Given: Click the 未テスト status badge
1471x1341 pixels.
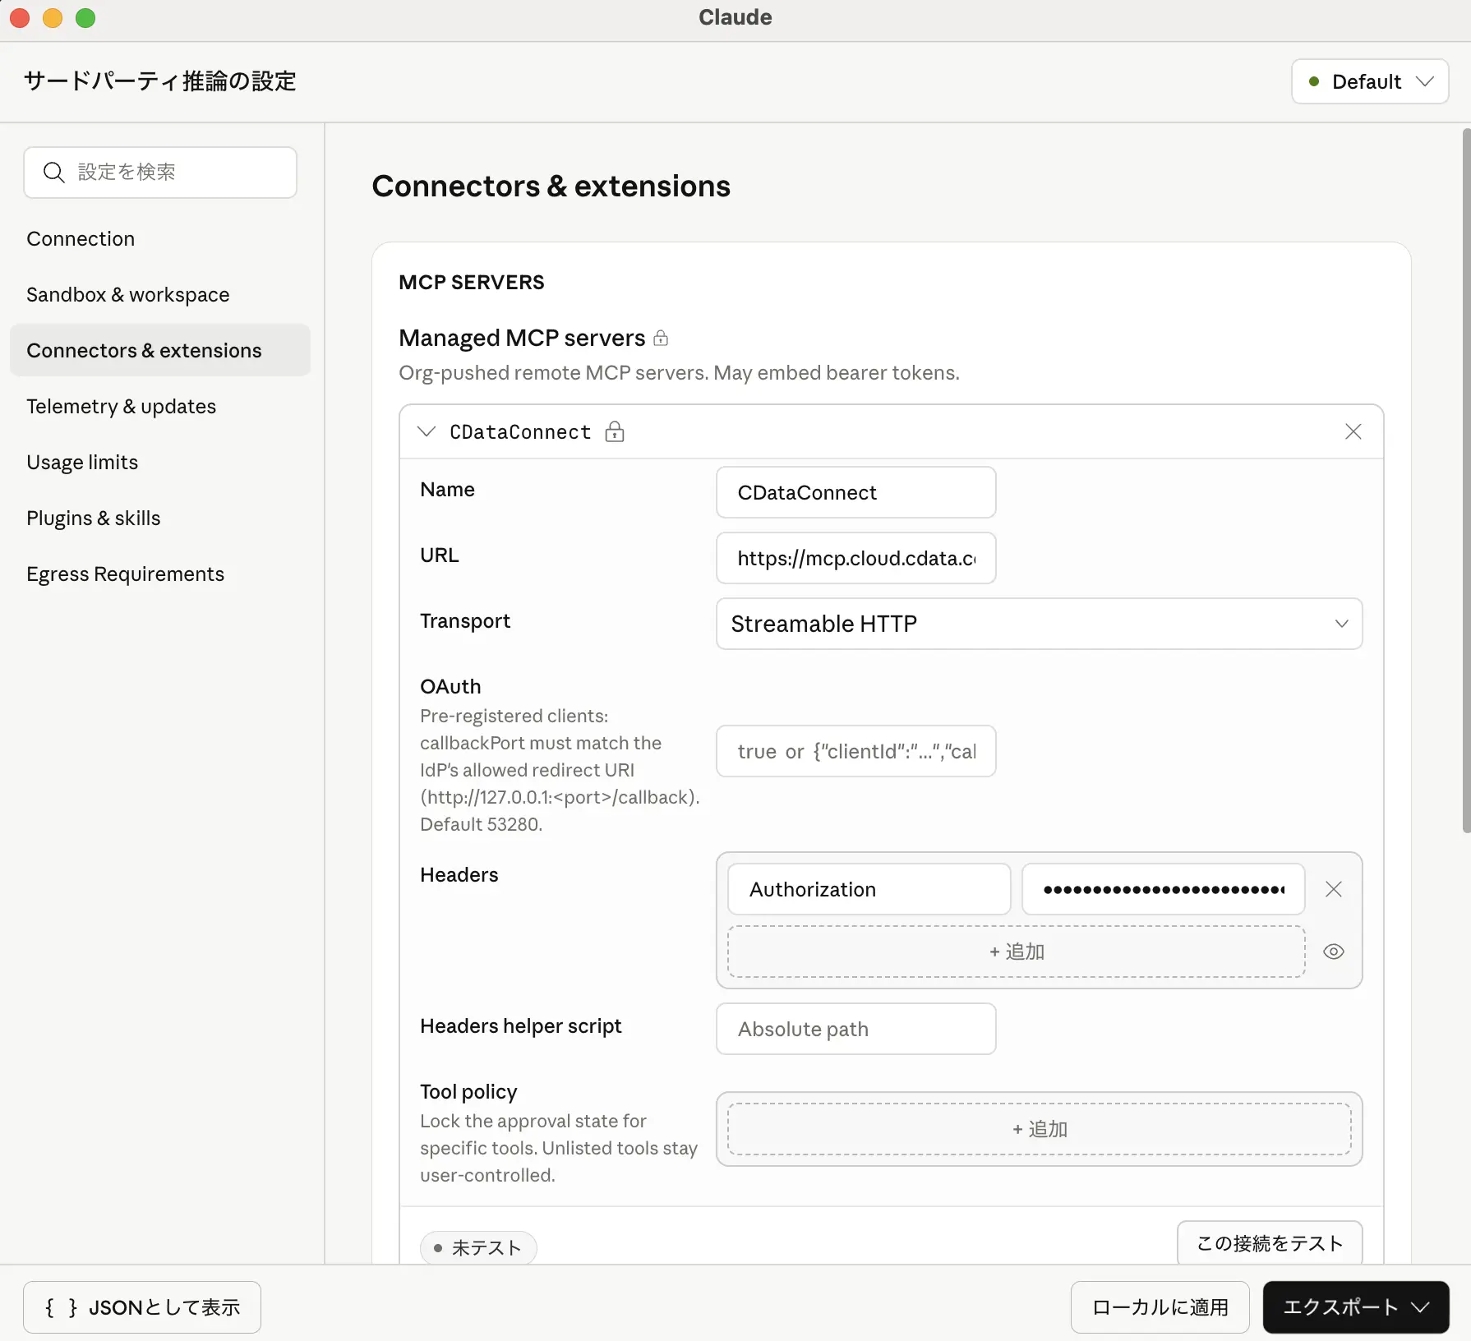Looking at the screenshot, I should 478,1248.
